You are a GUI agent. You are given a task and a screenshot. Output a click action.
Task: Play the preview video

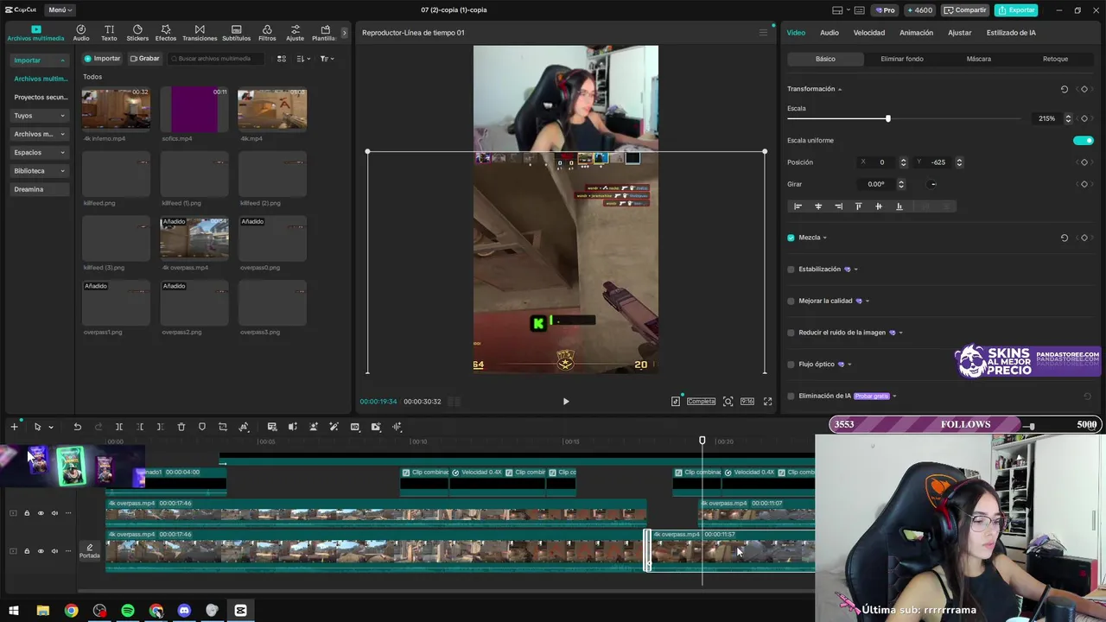coord(566,402)
